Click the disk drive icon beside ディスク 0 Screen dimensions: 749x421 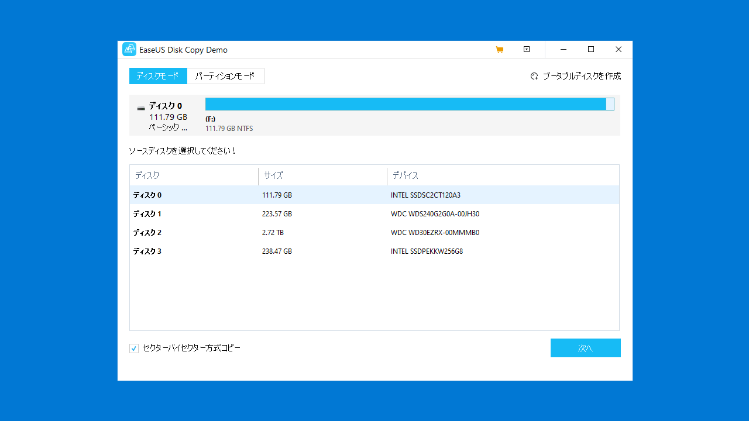[x=141, y=108]
